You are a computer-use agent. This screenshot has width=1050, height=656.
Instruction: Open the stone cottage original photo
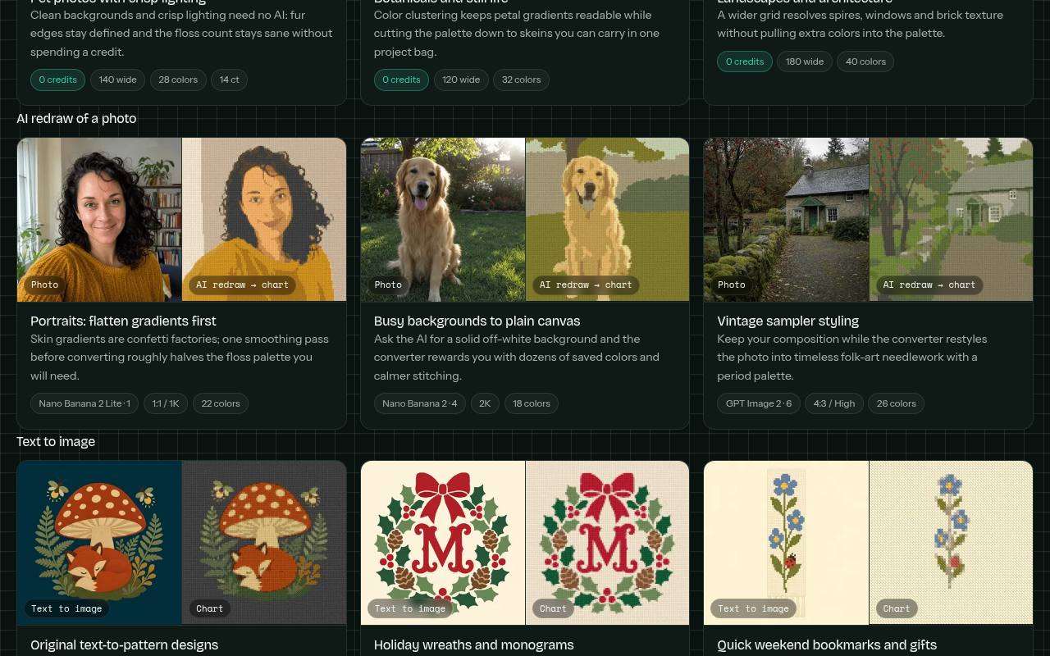coord(786,220)
